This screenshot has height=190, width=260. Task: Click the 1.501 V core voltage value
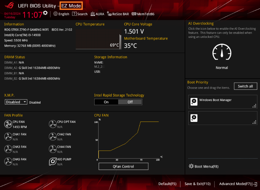point(134,32)
